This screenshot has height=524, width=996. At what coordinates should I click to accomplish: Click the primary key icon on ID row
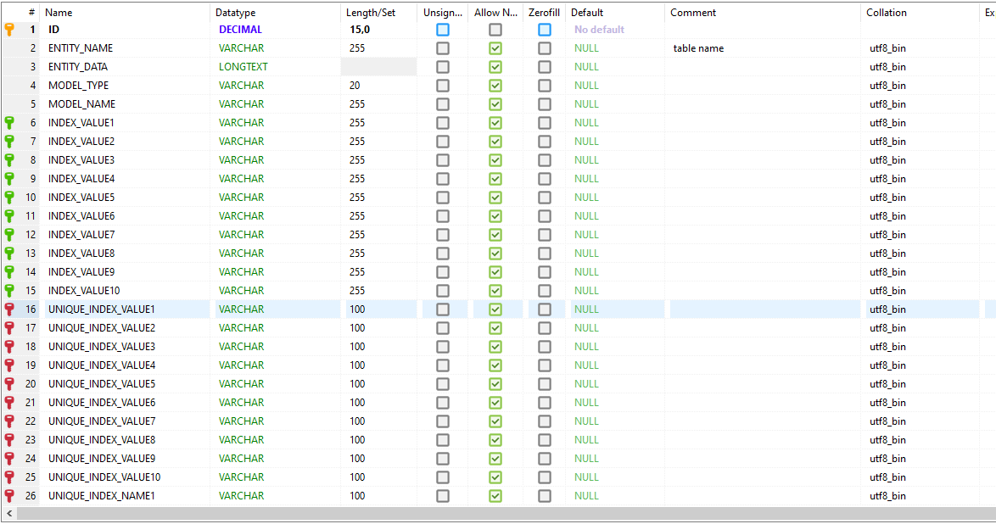pyautogui.click(x=9, y=29)
